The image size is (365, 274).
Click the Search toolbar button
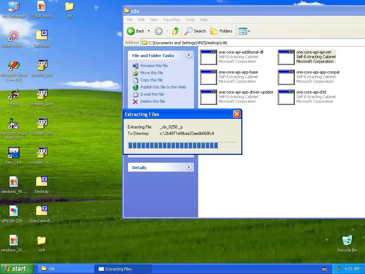point(195,31)
